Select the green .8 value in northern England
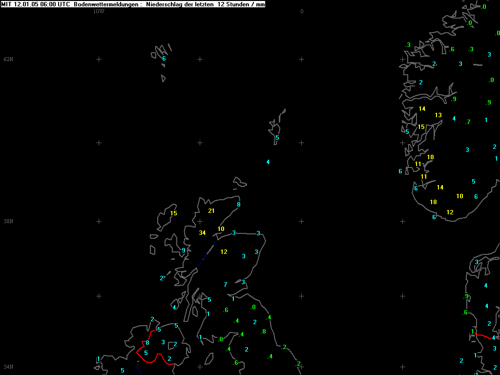 [263, 332]
